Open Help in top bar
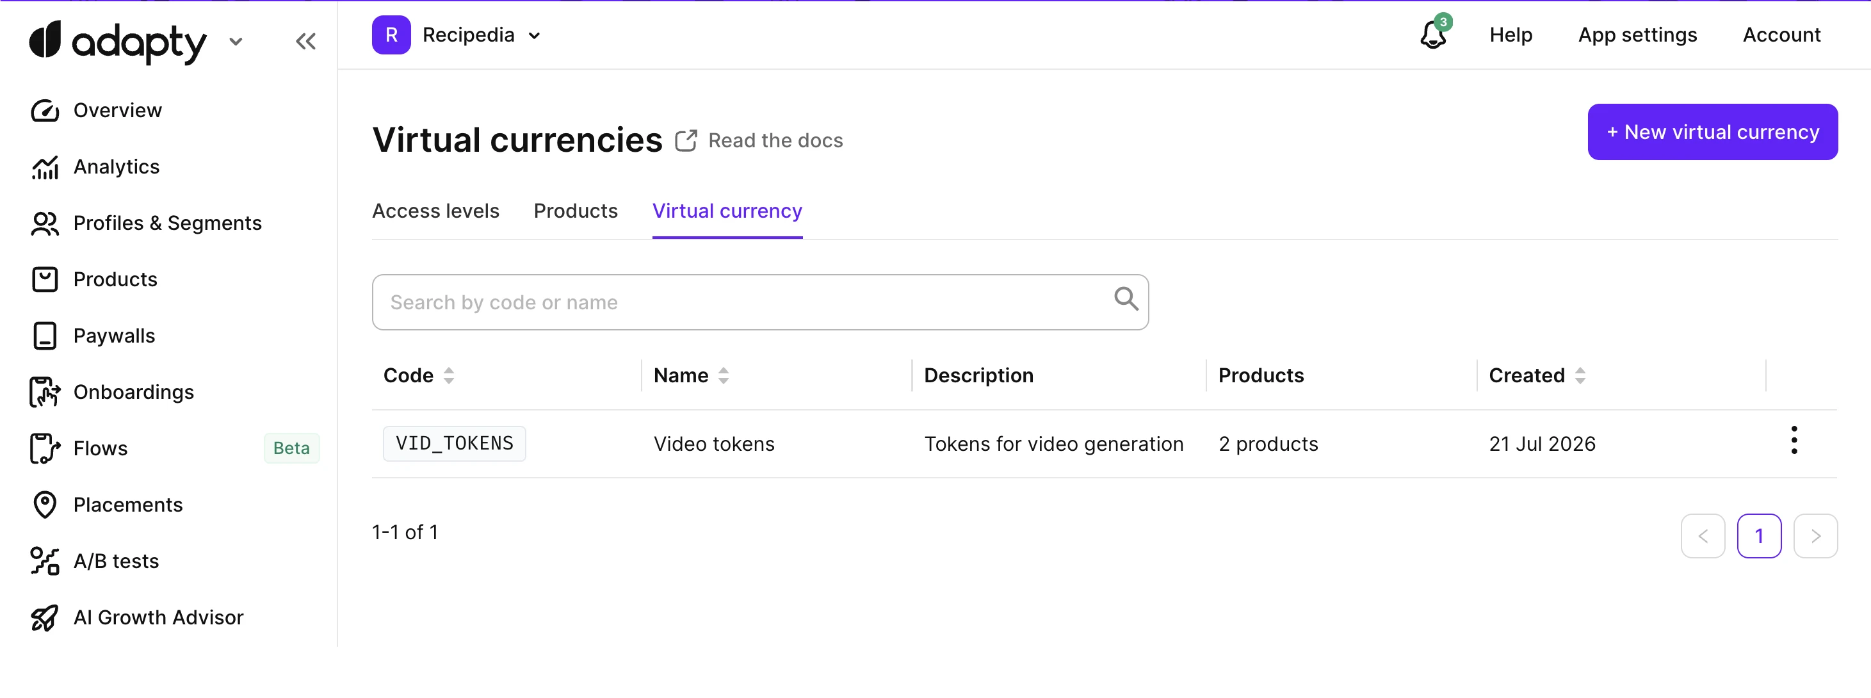Image resolution: width=1871 pixels, height=698 pixels. point(1511,35)
